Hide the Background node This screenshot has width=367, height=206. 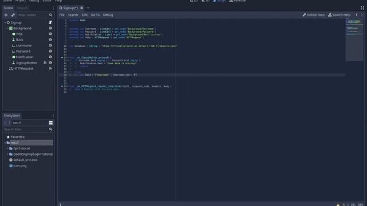[50, 28]
